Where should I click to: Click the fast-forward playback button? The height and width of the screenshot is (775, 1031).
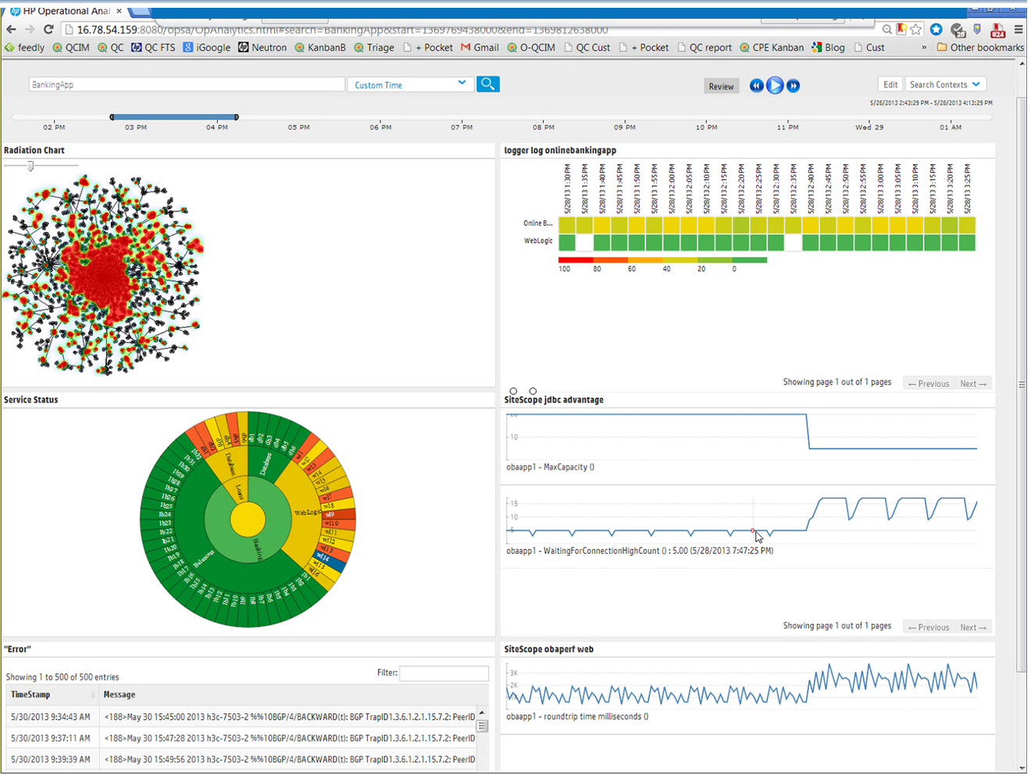pyautogui.click(x=793, y=86)
